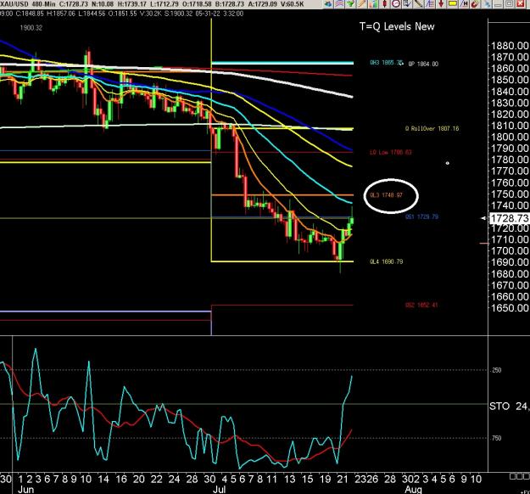
Task: Click the 1900.32 value label at top left
Action: coord(31,28)
